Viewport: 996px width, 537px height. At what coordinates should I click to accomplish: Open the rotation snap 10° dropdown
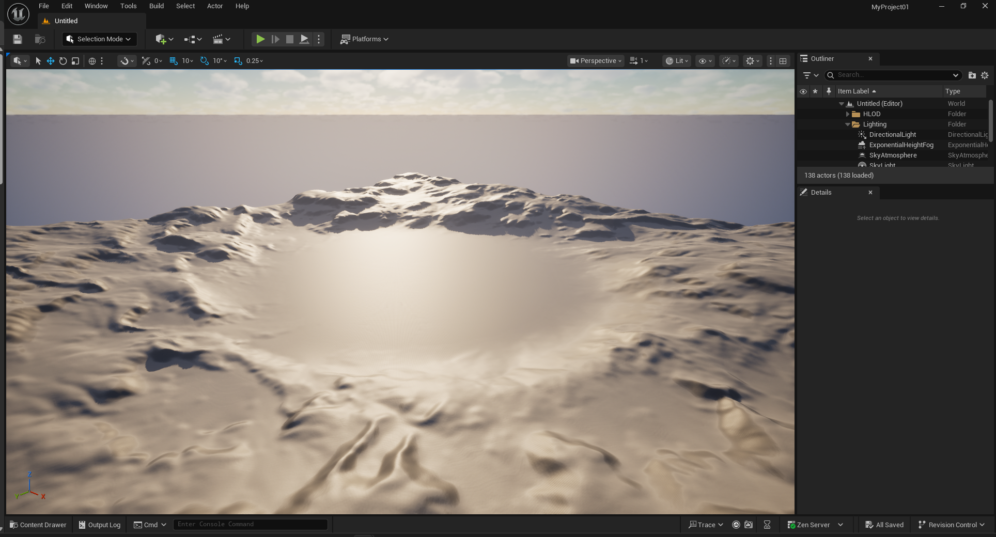tap(220, 61)
